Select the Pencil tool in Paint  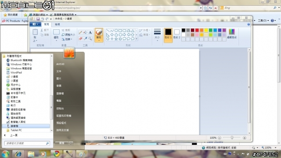80,32
